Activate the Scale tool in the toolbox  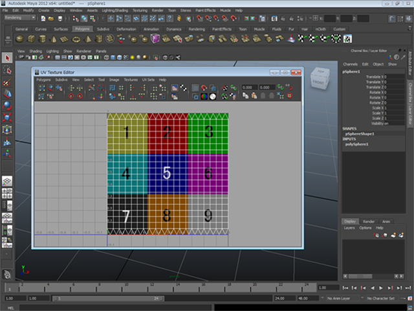point(7,117)
